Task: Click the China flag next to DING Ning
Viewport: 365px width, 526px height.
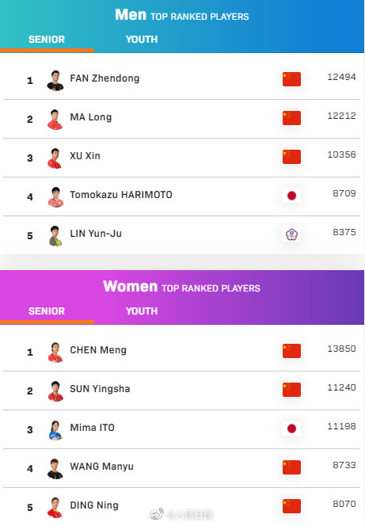Action: point(291,506)
